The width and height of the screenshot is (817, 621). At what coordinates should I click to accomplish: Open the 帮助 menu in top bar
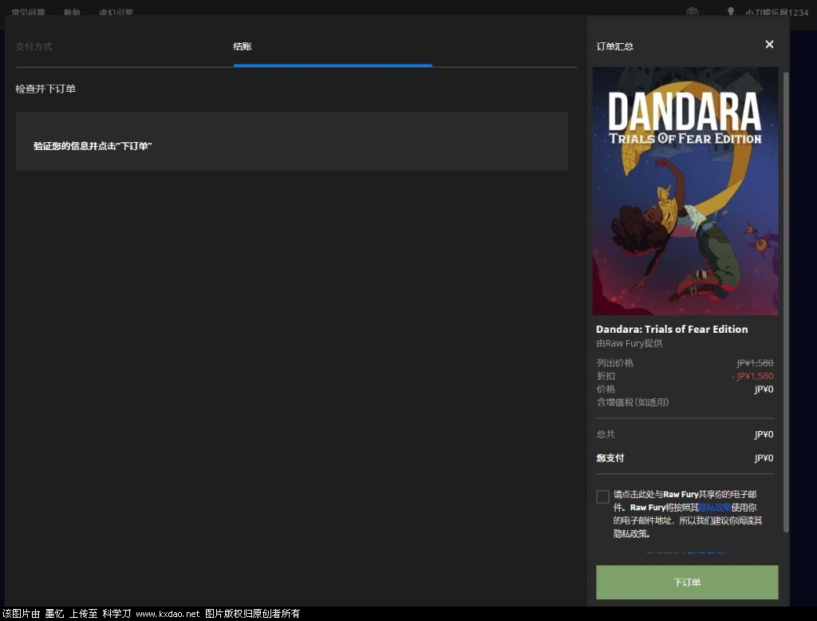click(x=72, y=13)
